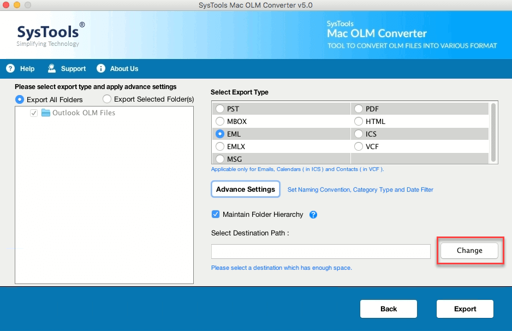The height and width of the screenshot is (331, 512).
Task: Click the export type list scrollbar
Action: click(x=493, y=132)
